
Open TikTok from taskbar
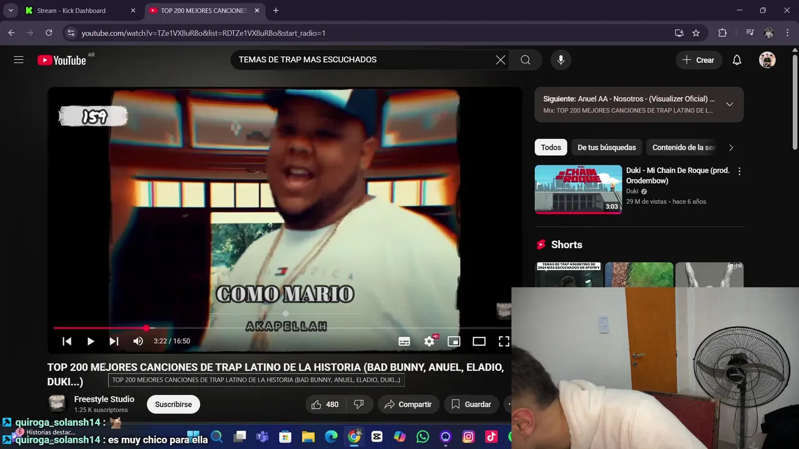[491, 437]
